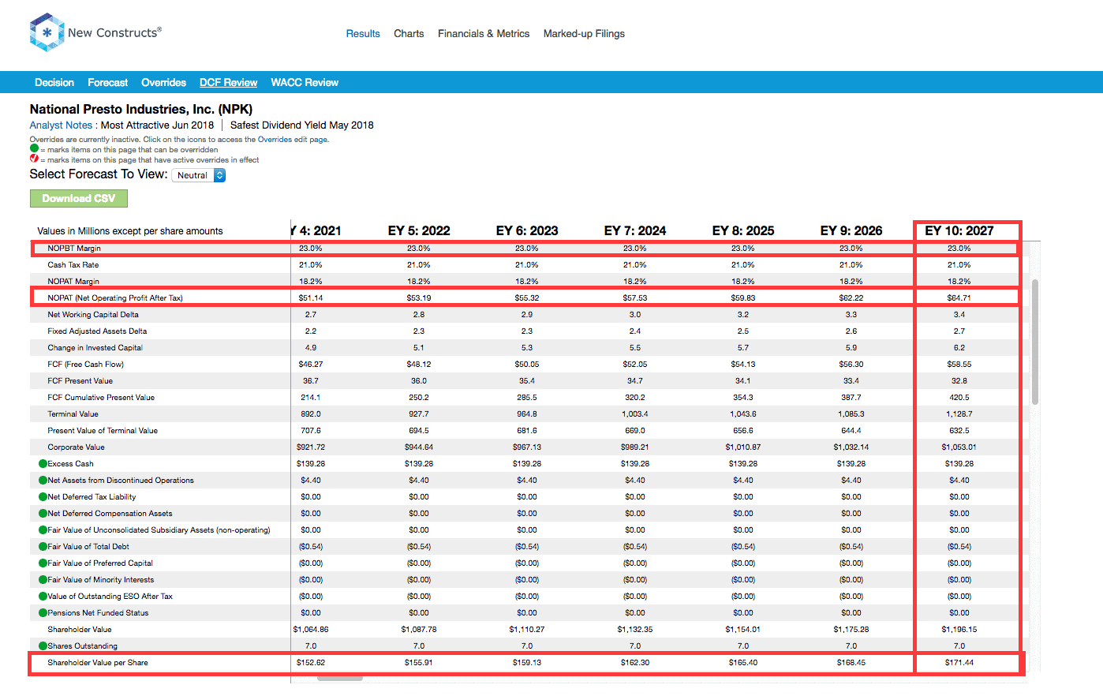Click the EY 7: 2024 column header
This screenshot has width=1103, height=696.
(635, 230)
